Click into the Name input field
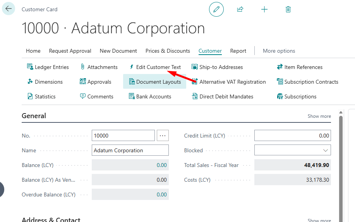 [x=130, y=150]
